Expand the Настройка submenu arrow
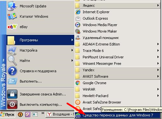 [x=72, y=50]
